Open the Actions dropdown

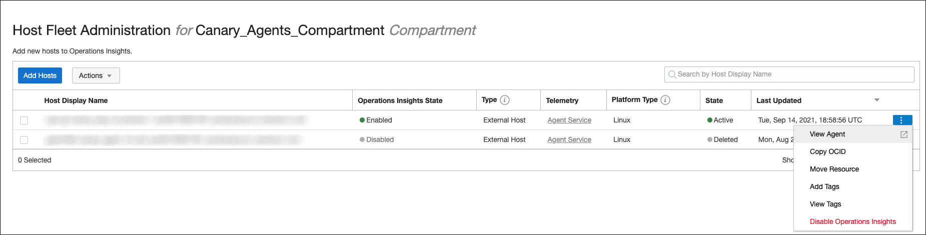96,75
